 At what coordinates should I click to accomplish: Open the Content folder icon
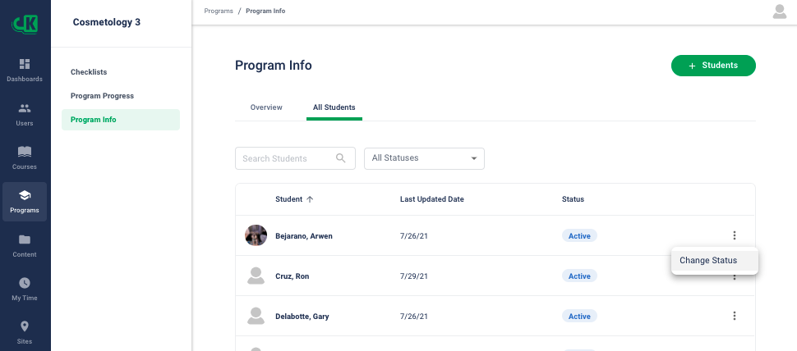pyautogui.click(x=25, y=239)
